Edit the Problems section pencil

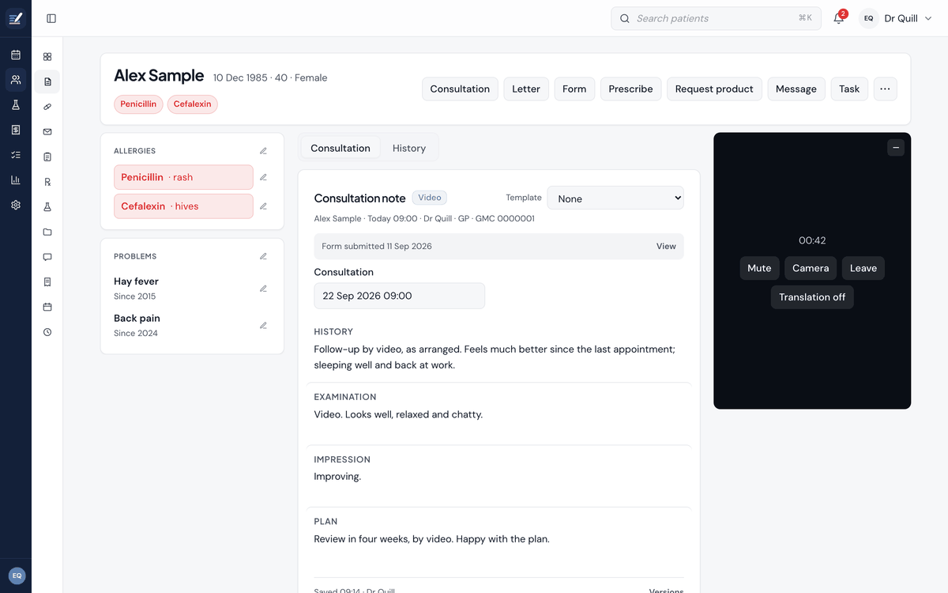point(263,256)
